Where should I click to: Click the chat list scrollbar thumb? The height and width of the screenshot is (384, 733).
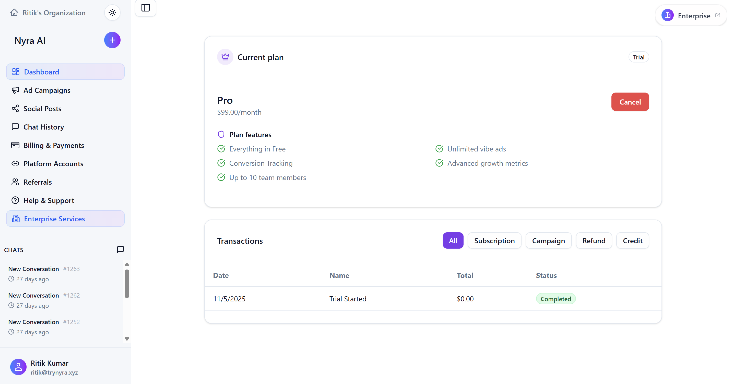(127, 284)
